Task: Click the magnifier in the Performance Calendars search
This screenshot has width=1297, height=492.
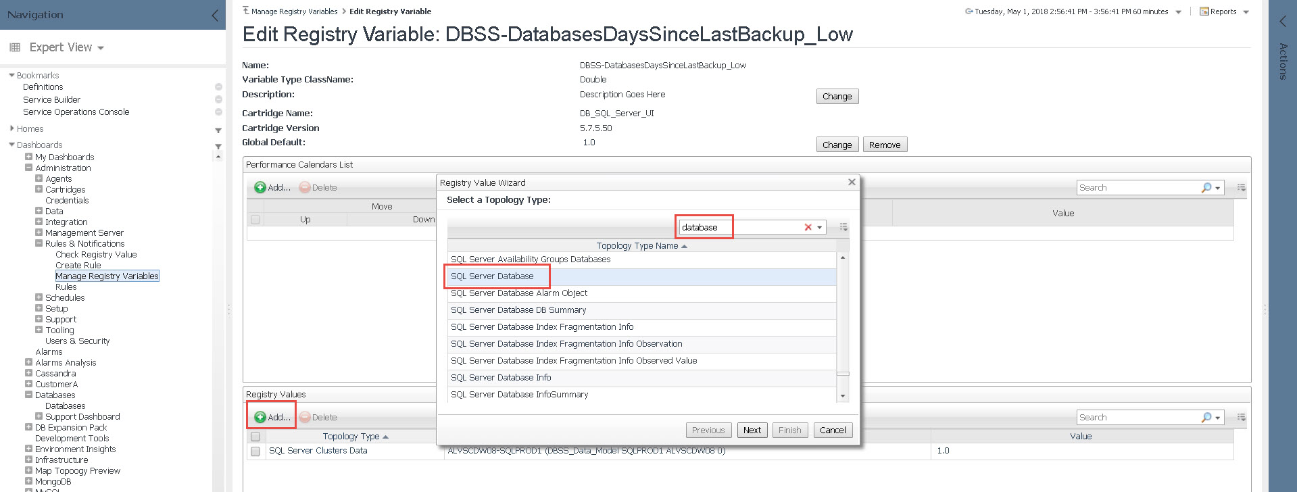Action: coord(1206,188)
